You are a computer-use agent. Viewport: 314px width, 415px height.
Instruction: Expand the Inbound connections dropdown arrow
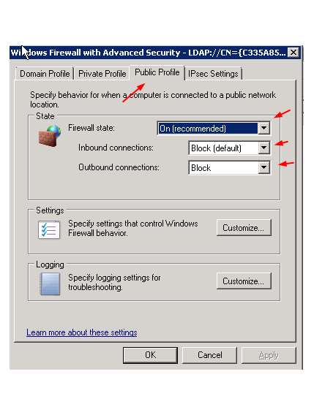point(264,148)
